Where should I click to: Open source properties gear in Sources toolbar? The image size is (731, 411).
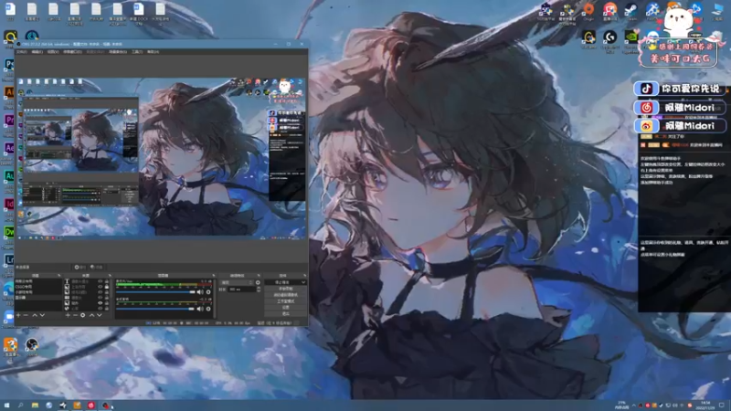[82, 315]
